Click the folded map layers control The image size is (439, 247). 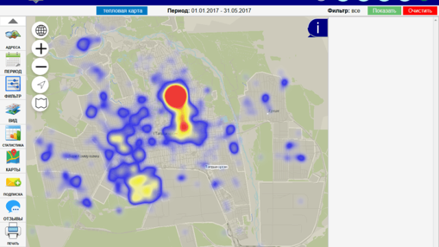click(x=40, y=103)
